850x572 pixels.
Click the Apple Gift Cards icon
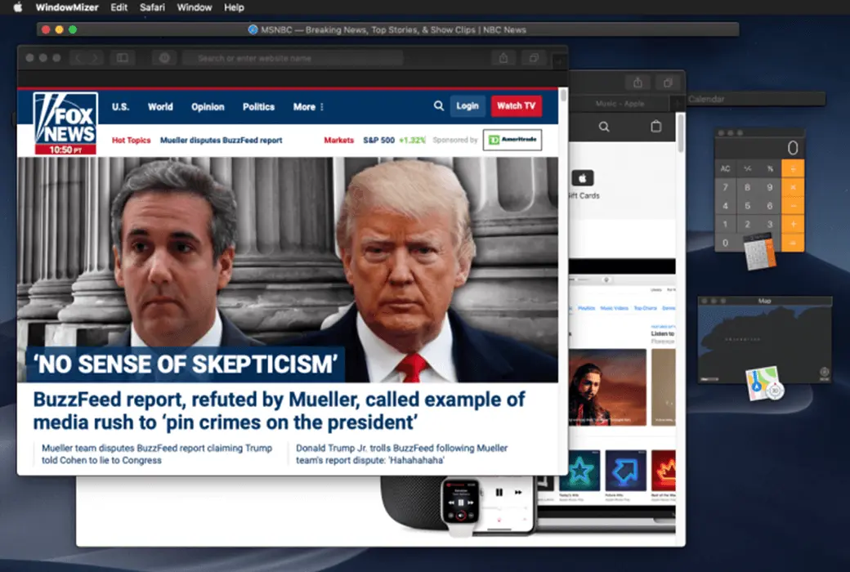[583, 178]
